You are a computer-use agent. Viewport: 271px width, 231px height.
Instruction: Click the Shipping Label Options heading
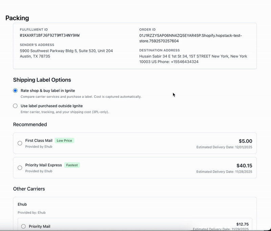click(x=42, y=79)
